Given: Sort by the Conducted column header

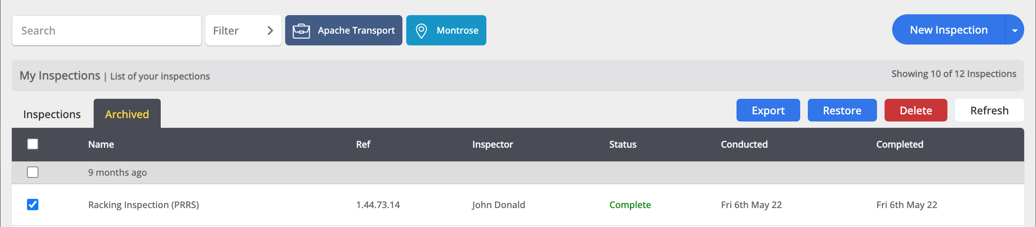Looking at the screenshot, I should (x=744, y=145).
